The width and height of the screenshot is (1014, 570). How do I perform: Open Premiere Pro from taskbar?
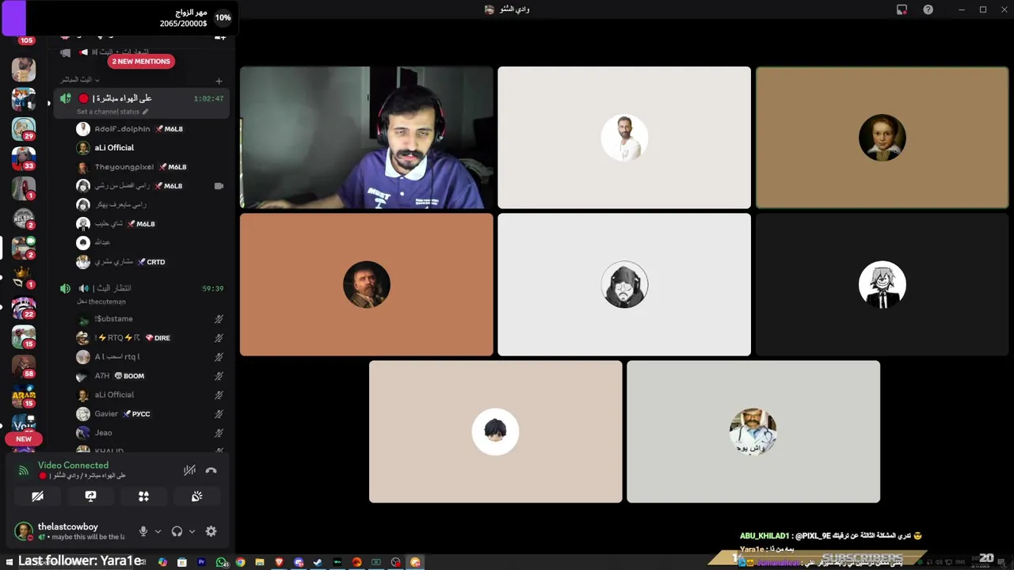[x=201, y=562]
